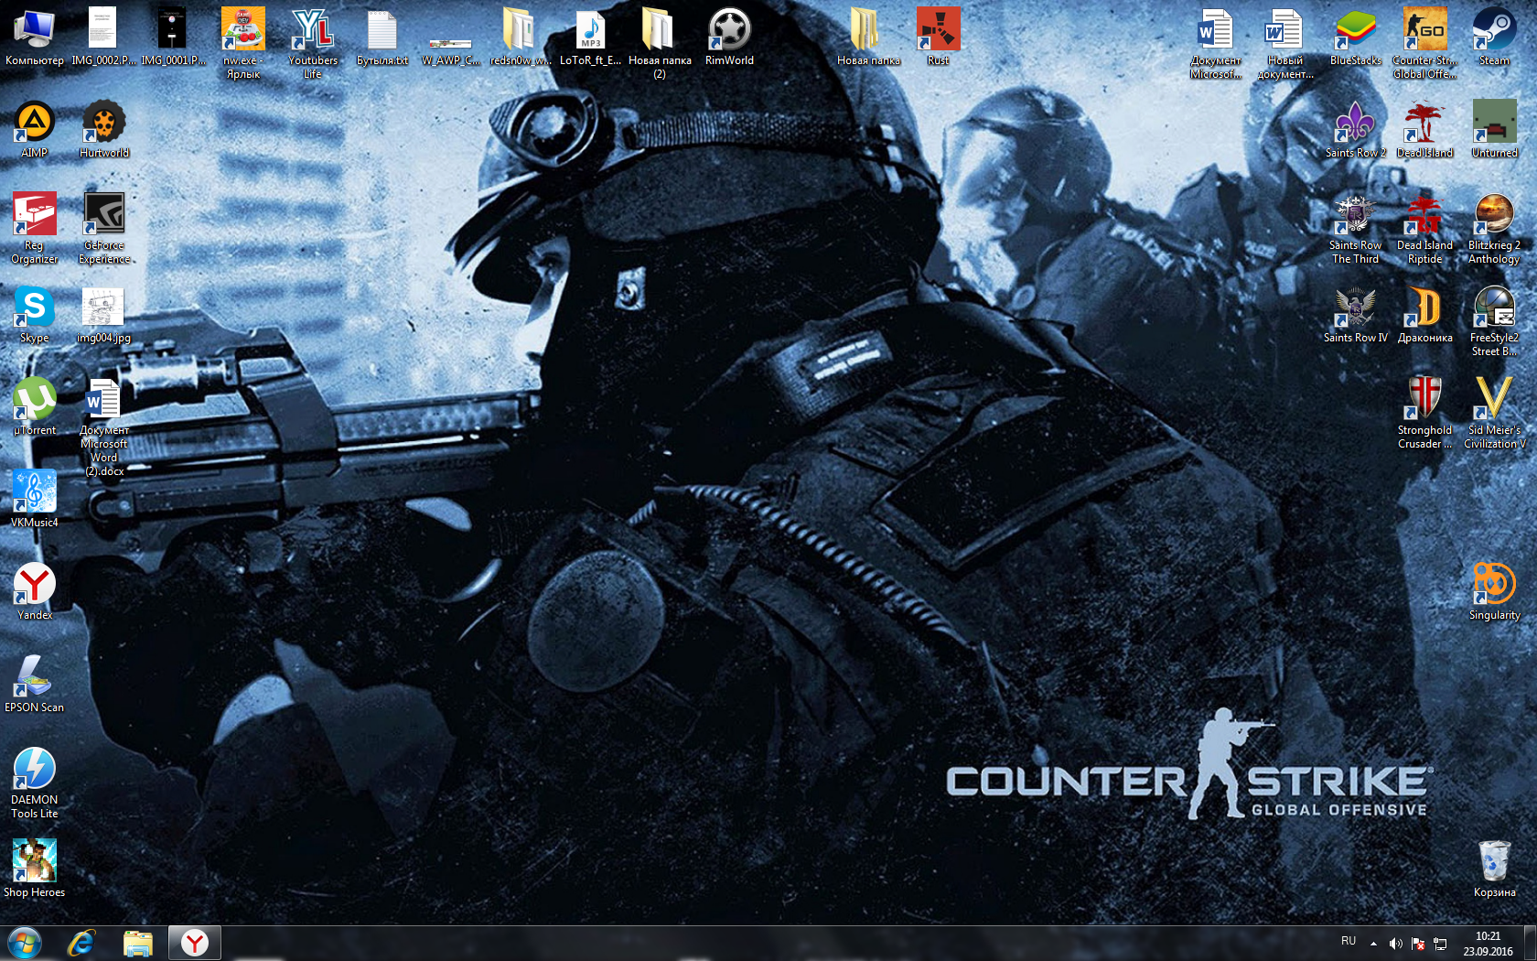
Task: Launch the BlueStacks shortcut
Action: (x=1355, y=37)
